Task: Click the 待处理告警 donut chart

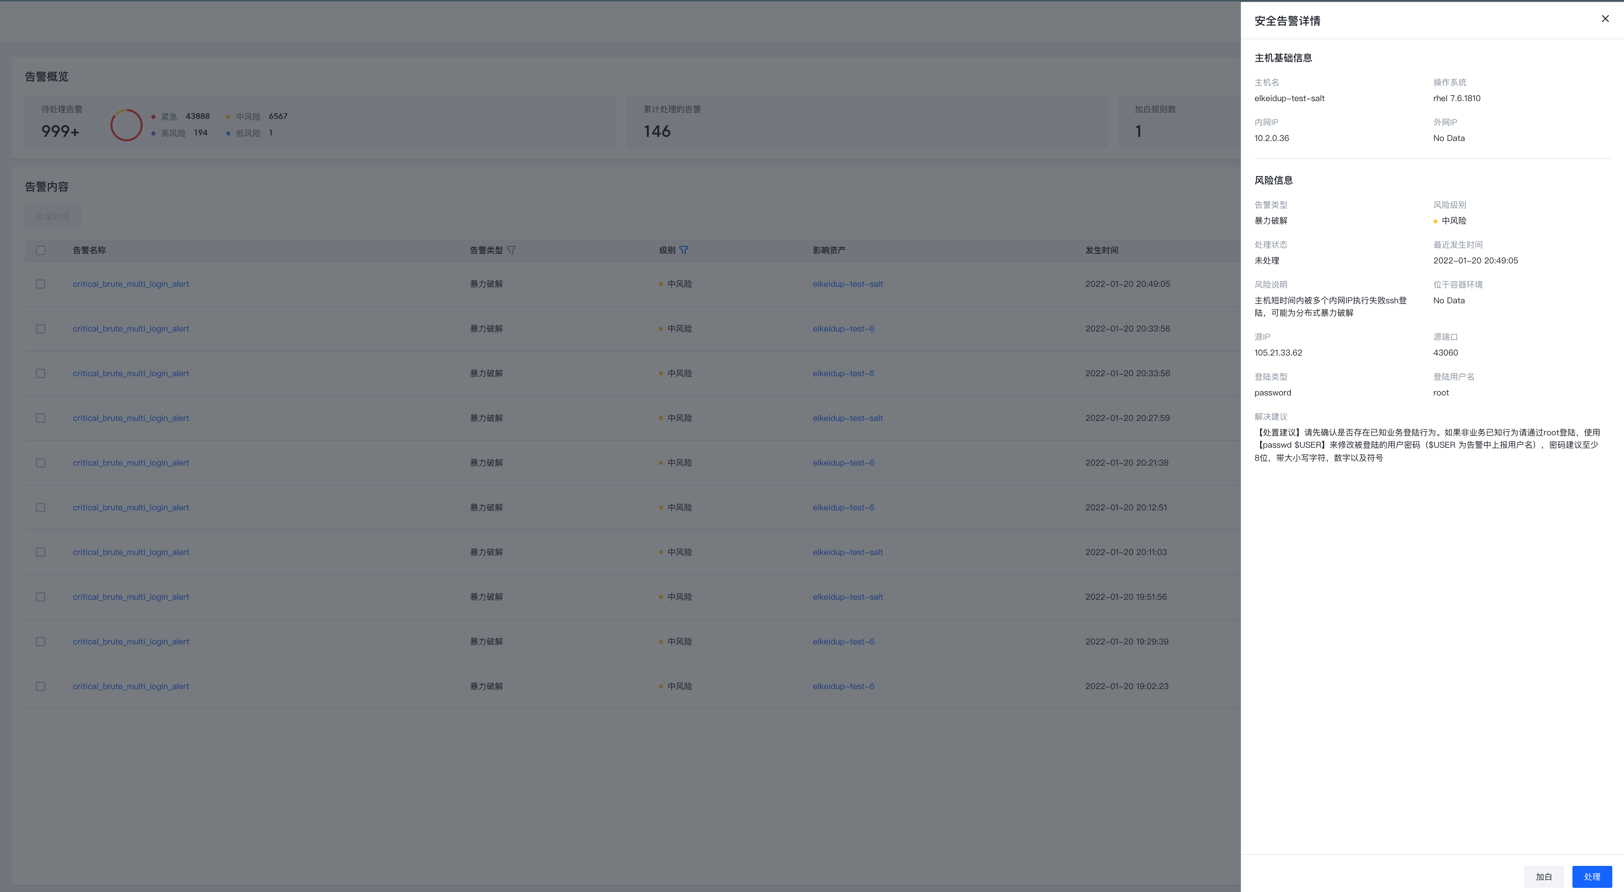Action: coord(126,125)
